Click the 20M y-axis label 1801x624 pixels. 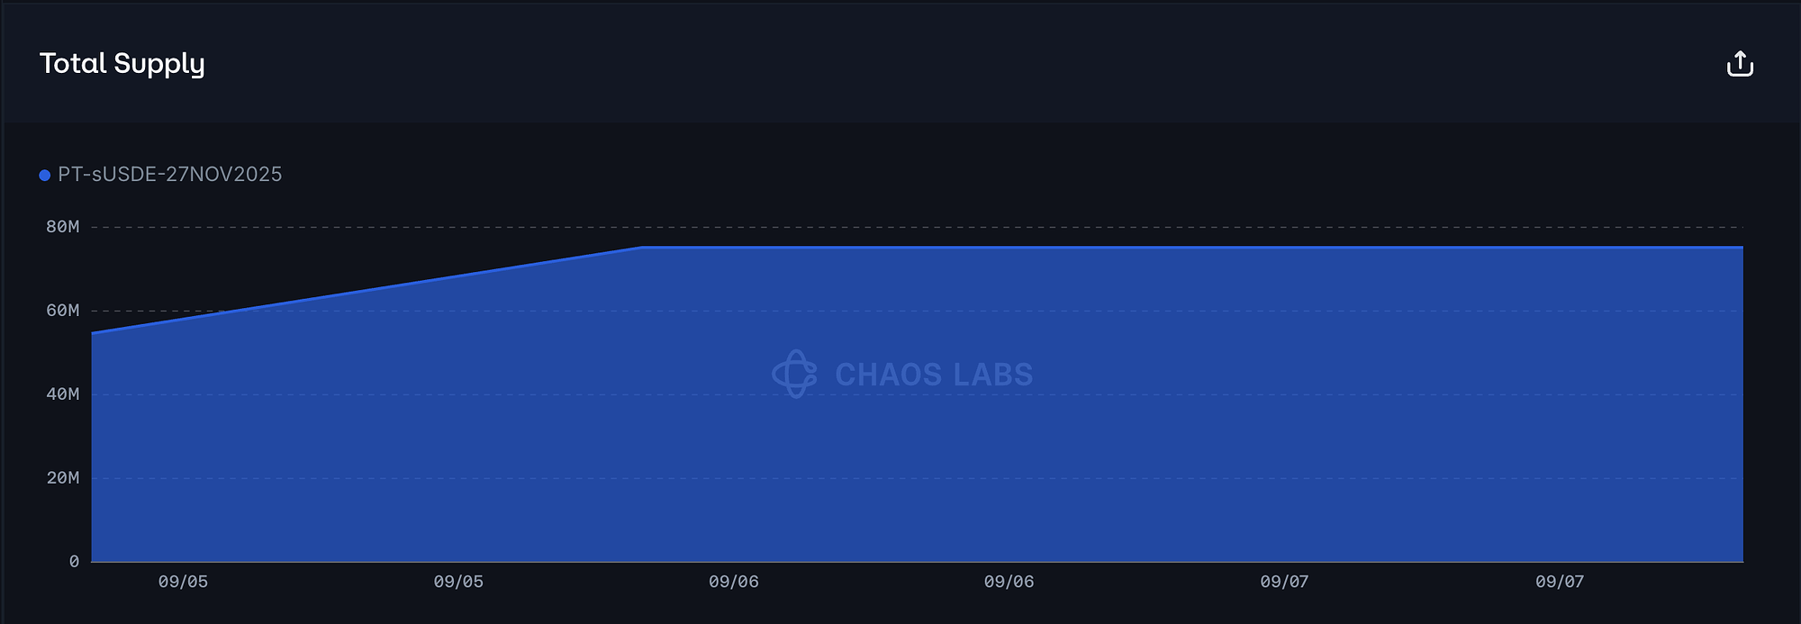(63, 478)
